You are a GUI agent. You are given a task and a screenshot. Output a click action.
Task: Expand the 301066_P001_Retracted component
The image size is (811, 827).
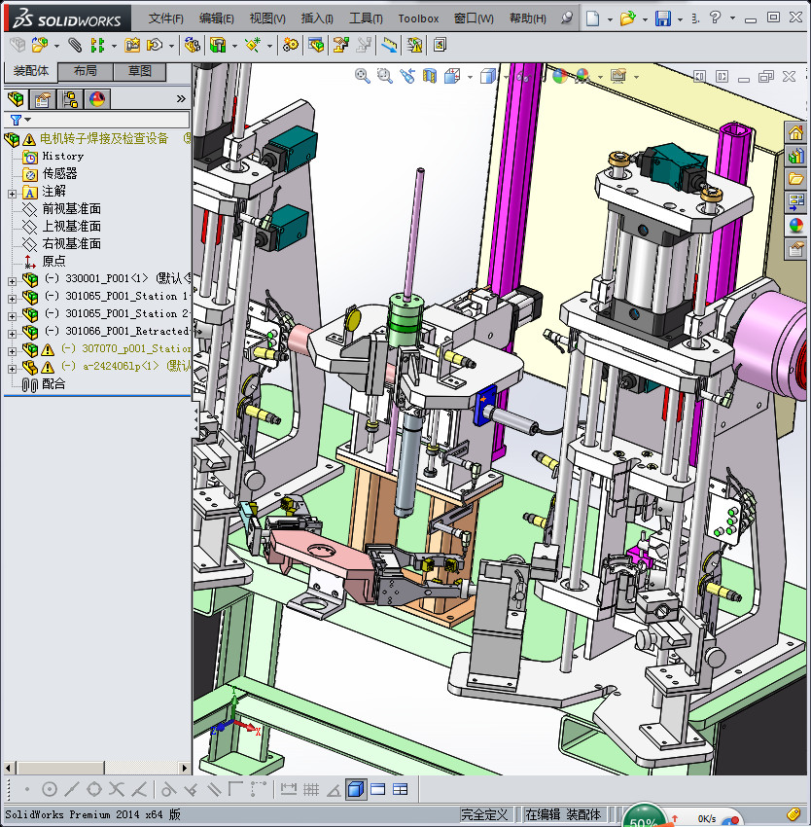(x=12, y=331)
